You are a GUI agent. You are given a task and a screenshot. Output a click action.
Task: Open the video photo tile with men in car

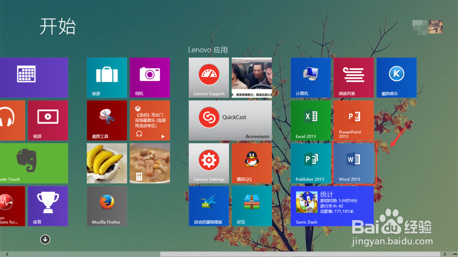click(252, 78)
